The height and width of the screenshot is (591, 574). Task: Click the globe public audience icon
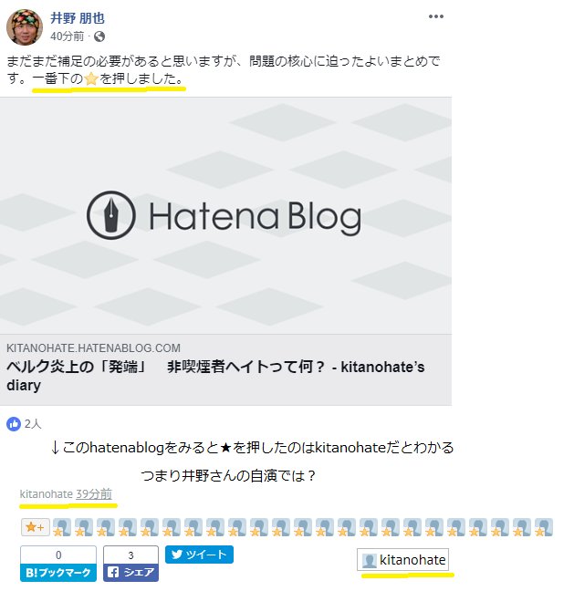[99, 36]
